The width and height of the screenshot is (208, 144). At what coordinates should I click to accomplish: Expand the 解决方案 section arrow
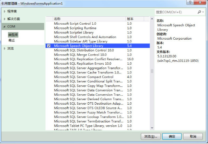5,19
